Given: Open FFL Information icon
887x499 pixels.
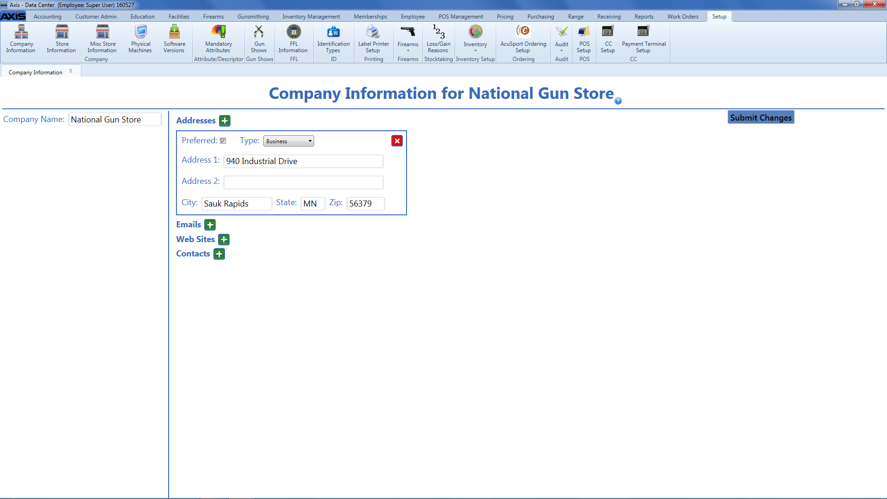Looking at the screenshot, I should (293, 39).
